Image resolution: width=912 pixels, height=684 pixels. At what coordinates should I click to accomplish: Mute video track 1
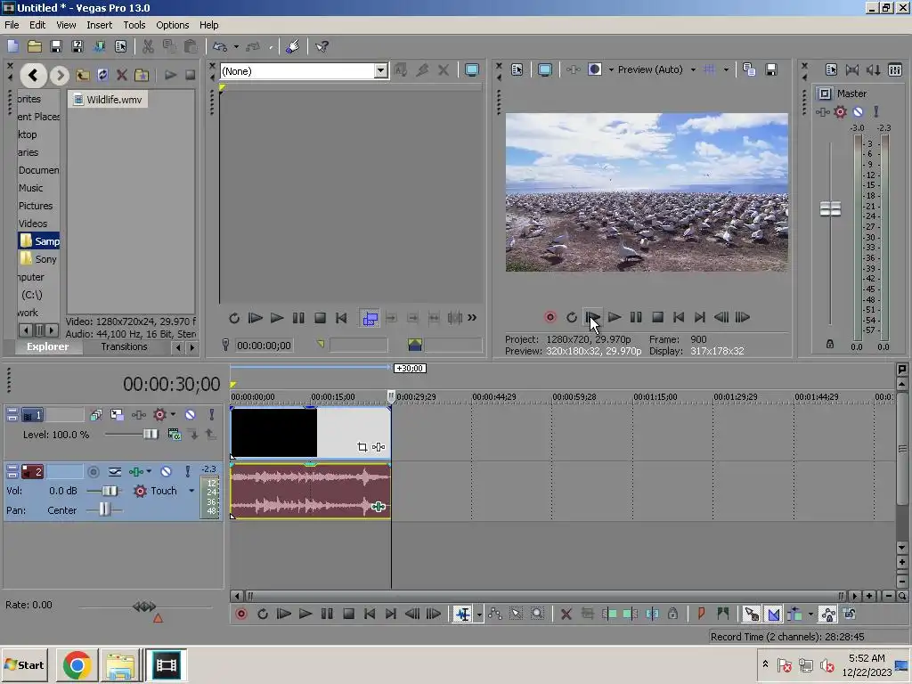(191, 415)
